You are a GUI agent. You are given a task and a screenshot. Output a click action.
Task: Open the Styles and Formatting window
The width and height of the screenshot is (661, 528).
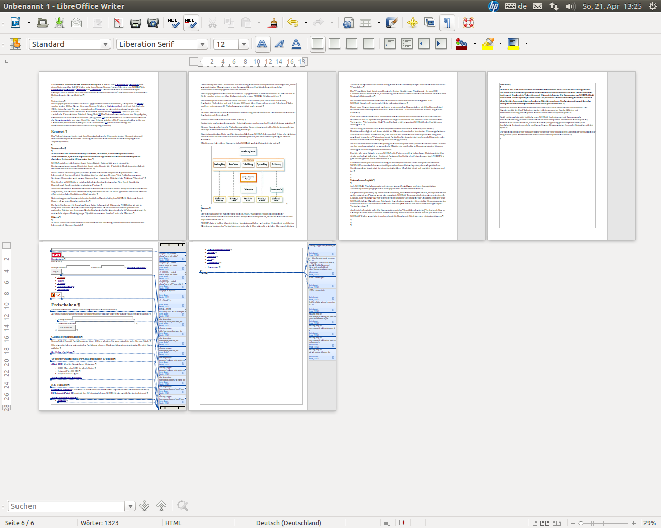click(x=15, y=44)
